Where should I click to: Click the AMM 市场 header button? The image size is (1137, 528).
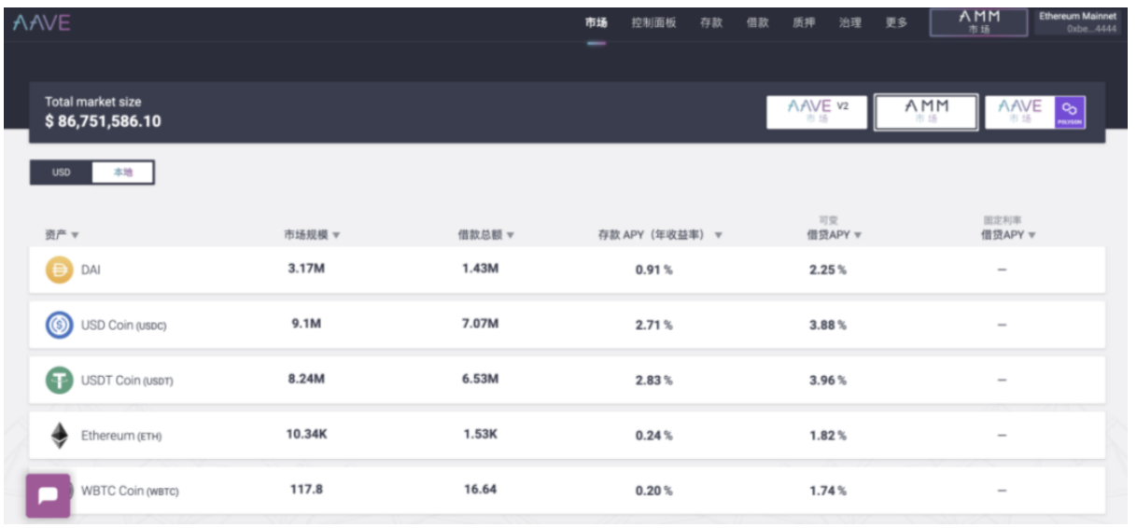(x=979, y=22)
